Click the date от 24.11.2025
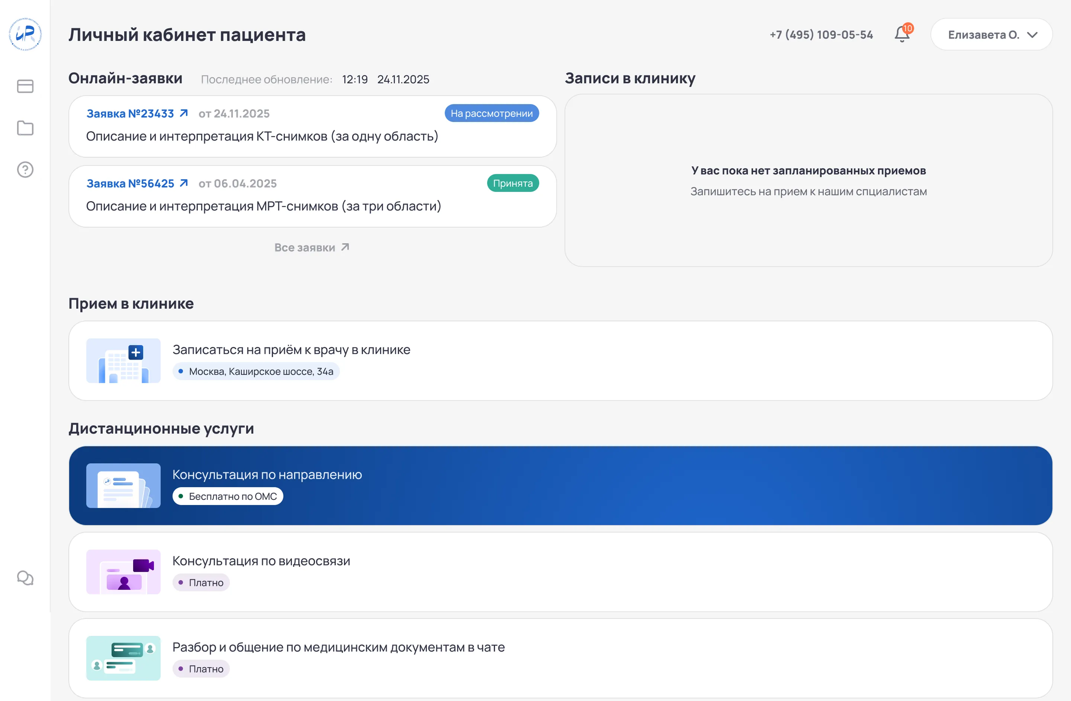This screenshot has width=1071, height=701. pyautogui.click(x=234, y=114)
